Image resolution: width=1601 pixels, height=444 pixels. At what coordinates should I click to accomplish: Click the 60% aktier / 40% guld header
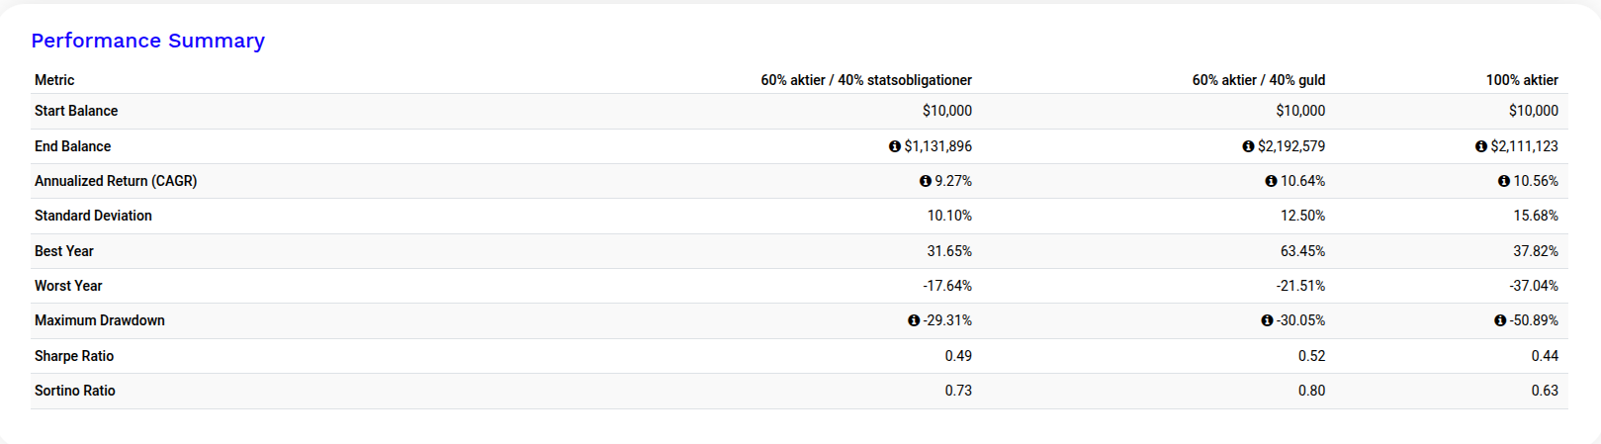coord(1258,80)
